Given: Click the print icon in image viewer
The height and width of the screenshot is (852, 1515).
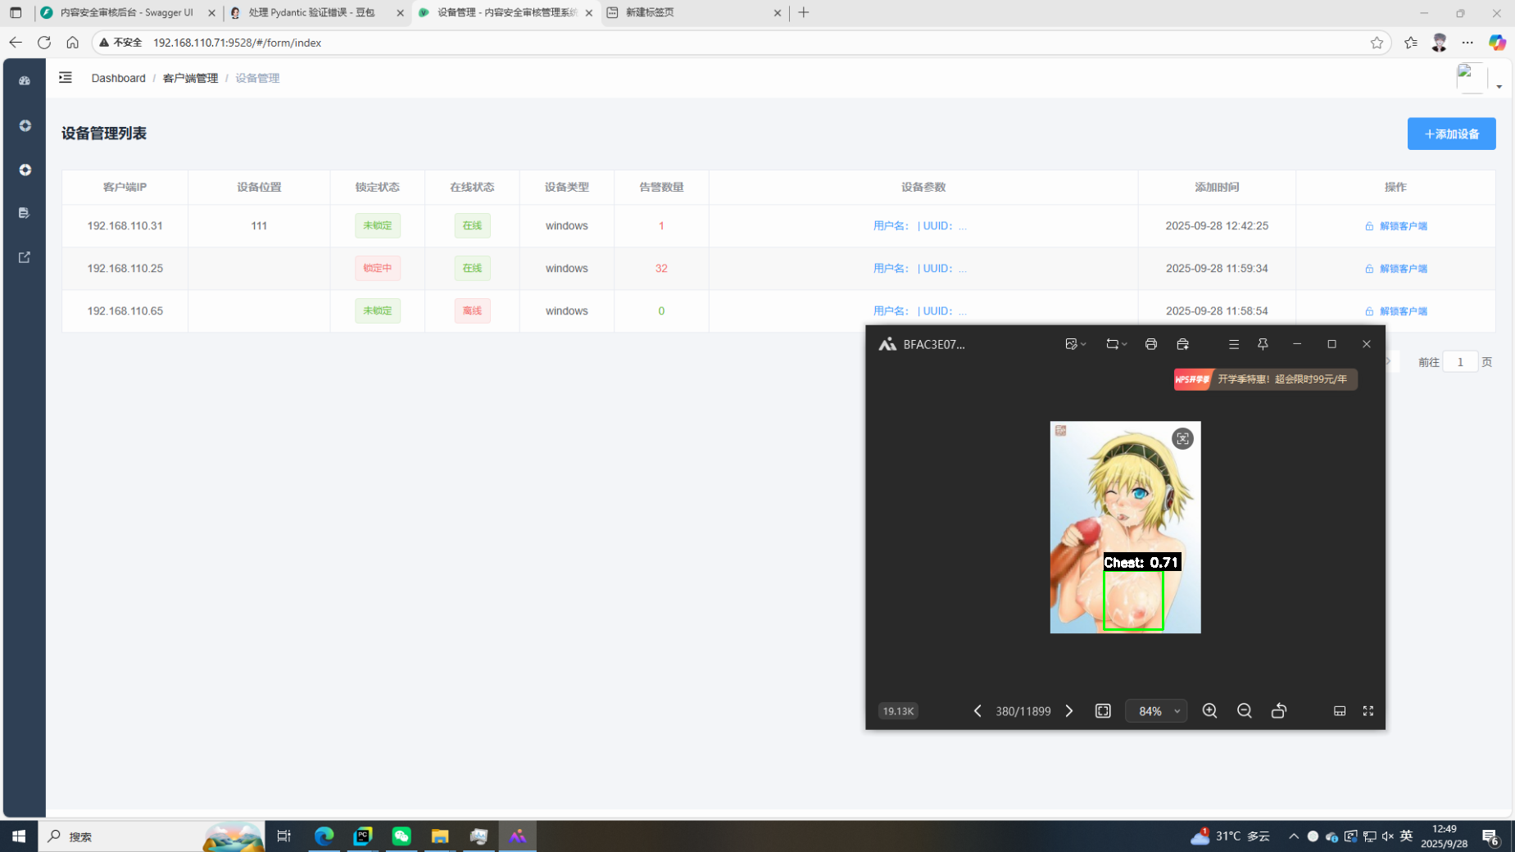Looking at the screenshot, I should click(1150, 344).
